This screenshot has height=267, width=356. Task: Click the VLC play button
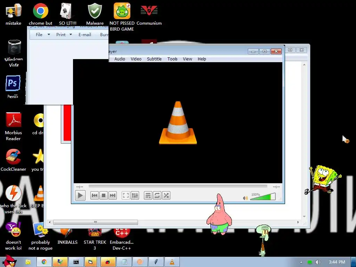tap(80, 195)
